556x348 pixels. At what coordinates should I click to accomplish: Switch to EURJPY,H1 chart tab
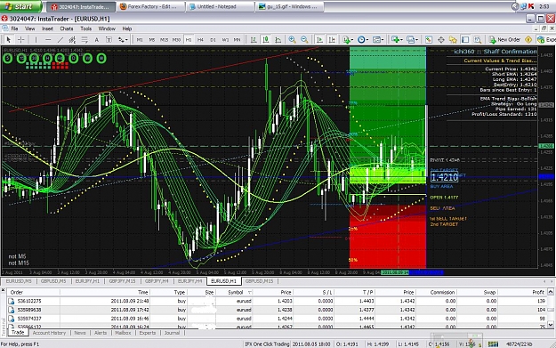pyautogui.click(x=87, y=281)
